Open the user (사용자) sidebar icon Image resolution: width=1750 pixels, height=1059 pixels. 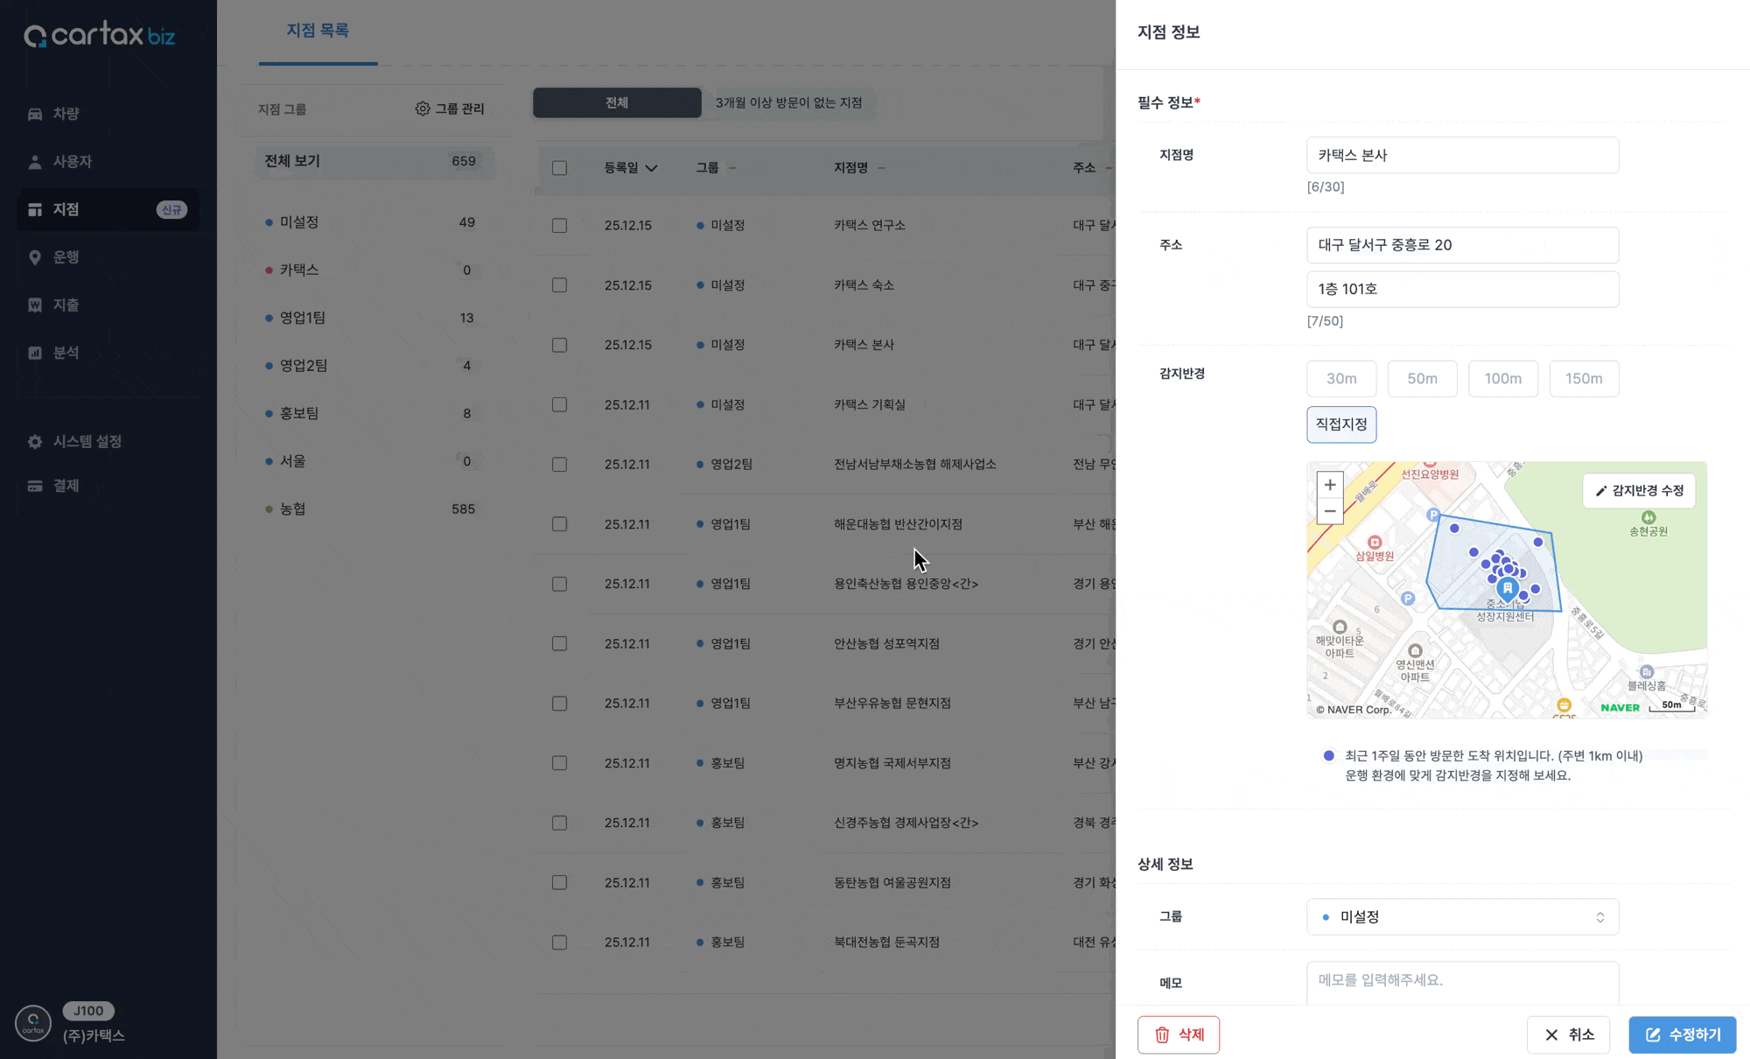pos(35,162)
